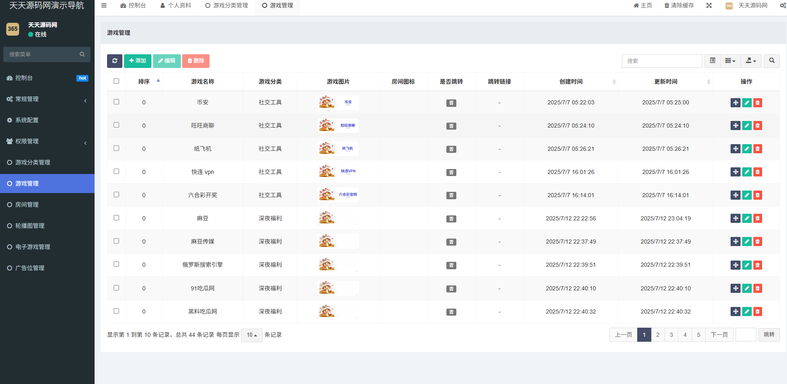The width and height of the screenshot is (787, 384).
Task: Check the select-all checkbox in header
Action: [116, 81]
